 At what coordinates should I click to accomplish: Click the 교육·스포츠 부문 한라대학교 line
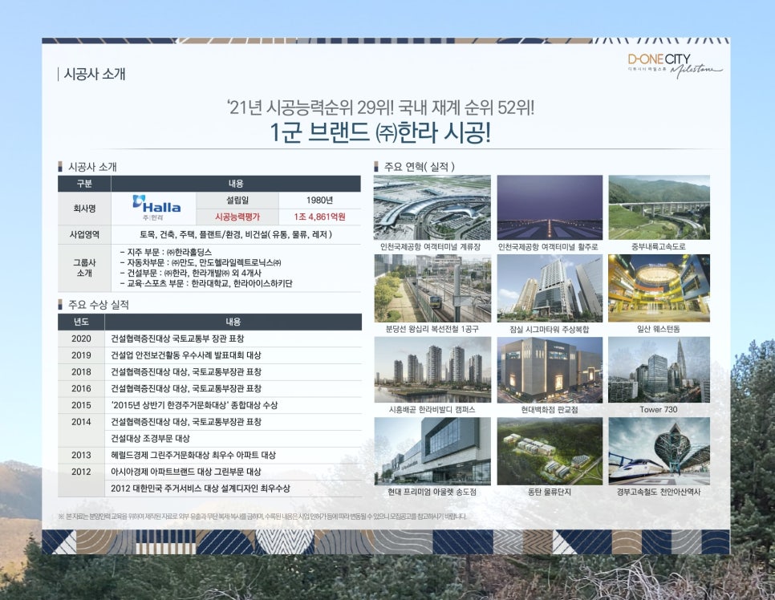[x=206, y=284]
